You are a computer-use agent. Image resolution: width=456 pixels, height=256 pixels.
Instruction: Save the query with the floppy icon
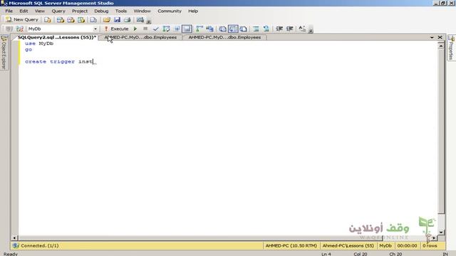(x=117, y=20)
